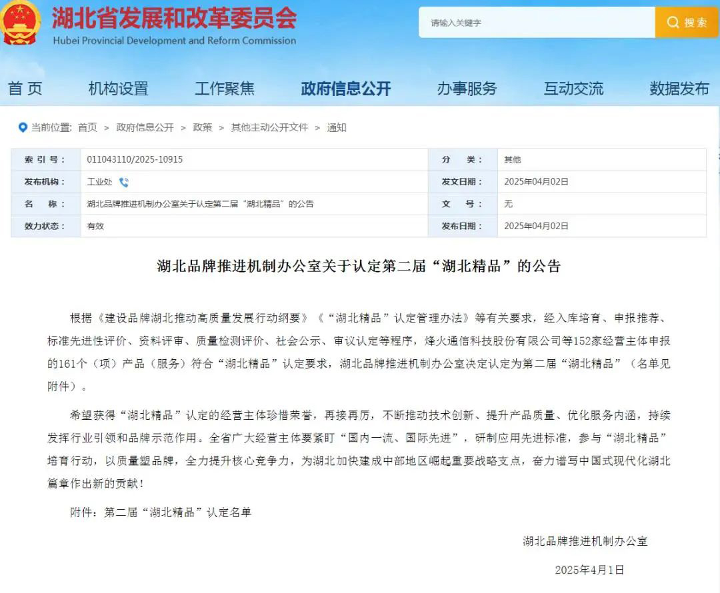This screenshot has height=593, width=720.
Task: Open the 第二届“湖北精品”认定名单 attachment
Action: 178,512
